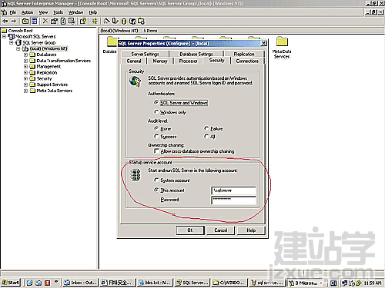Switch to the Replication tab in dialog
The height and width of the screenshot is (288, 385).
point(244,54)
